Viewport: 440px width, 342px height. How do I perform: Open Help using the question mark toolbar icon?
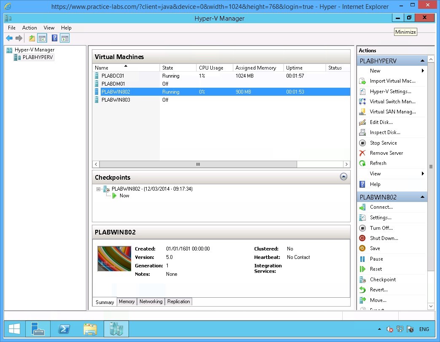pos(54,38)
